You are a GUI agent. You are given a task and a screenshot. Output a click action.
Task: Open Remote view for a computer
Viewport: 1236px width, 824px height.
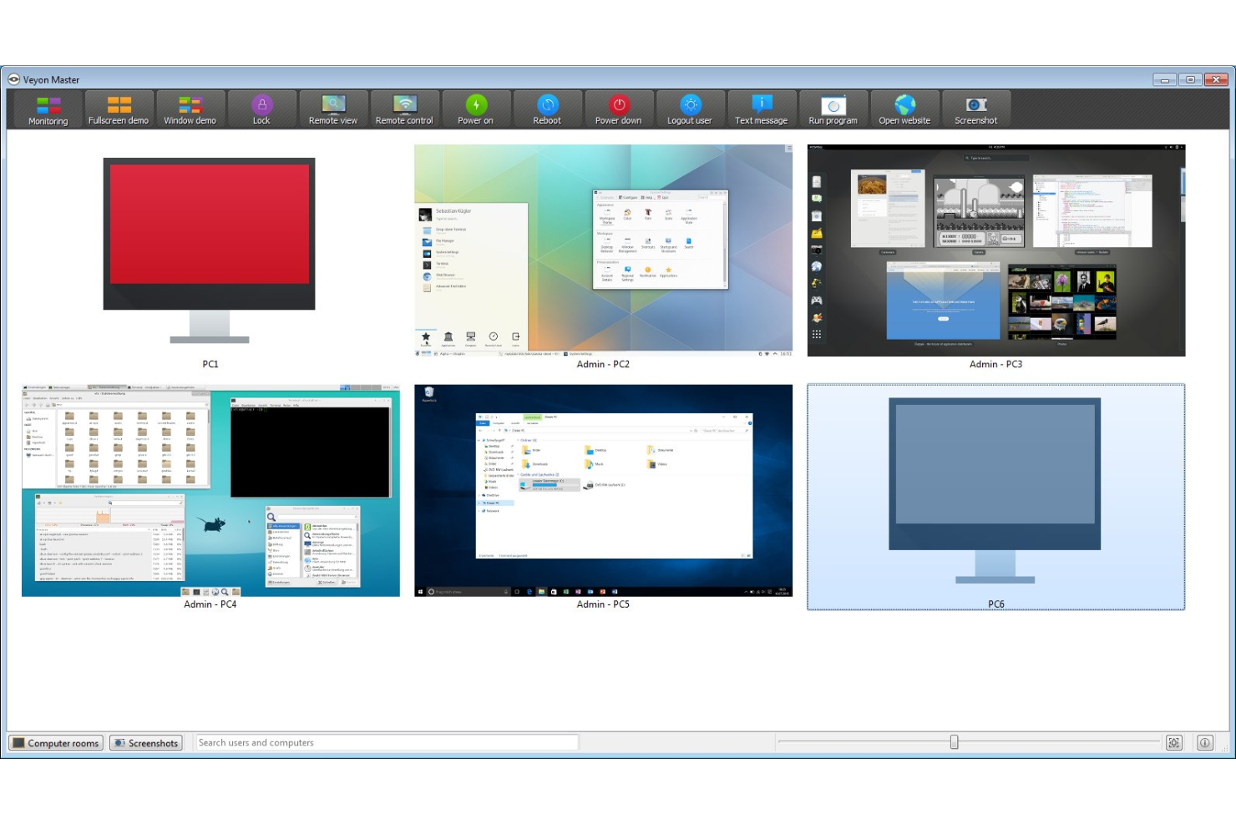332,109
